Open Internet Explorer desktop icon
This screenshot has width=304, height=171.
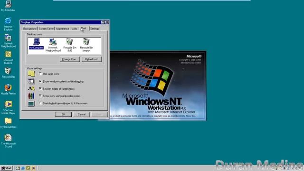point(8,24)
